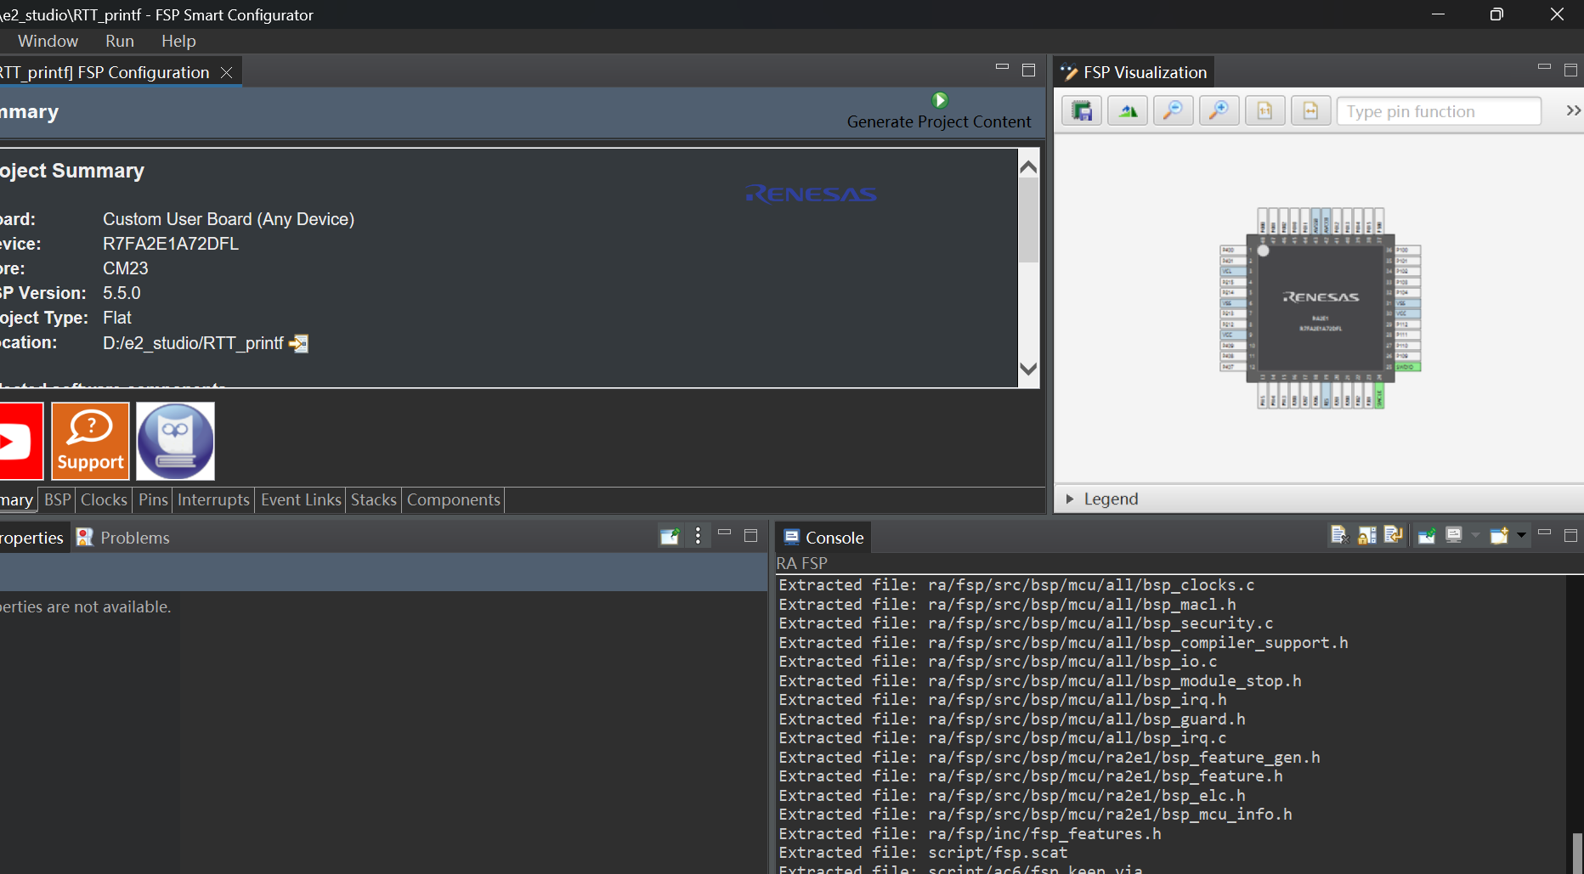
Task: Reset chip view to 1:1 size
Action: click(x=1264, y=111)
